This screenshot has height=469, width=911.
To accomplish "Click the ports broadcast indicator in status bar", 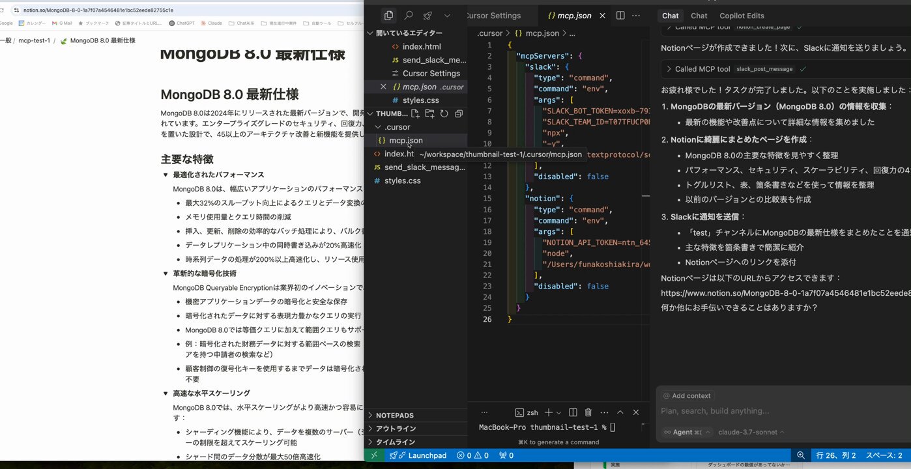I will (x=506, y=455).
